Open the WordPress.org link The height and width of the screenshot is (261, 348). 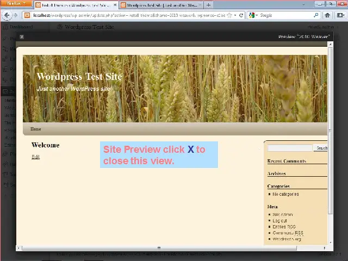[x=287, y=239]
